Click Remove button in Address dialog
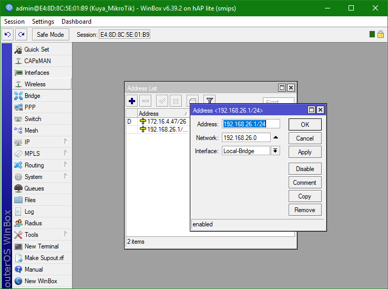388x289 pixels. pos(305,210)
